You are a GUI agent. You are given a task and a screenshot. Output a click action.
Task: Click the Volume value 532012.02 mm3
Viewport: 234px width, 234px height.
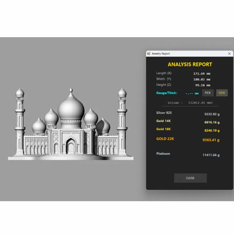click(x=200, y=103)
